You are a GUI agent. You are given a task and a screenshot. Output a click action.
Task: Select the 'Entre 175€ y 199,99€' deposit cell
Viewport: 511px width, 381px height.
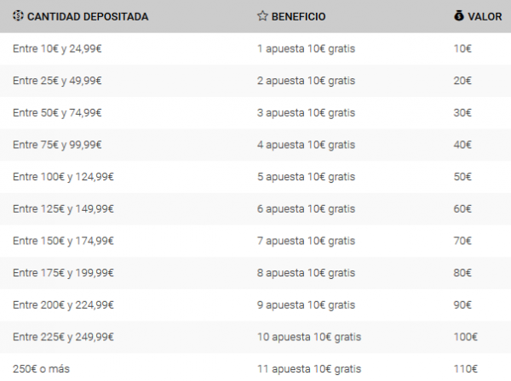tap(63, 273)
